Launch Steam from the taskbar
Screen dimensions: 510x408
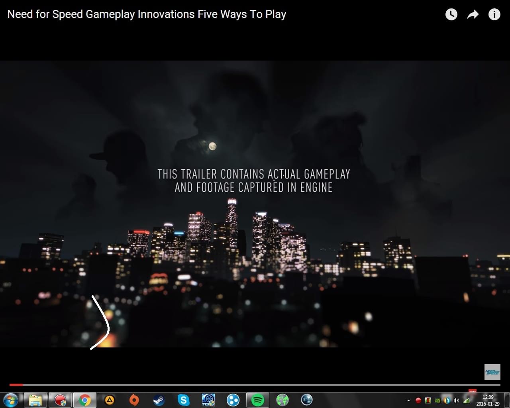[159, 400]
